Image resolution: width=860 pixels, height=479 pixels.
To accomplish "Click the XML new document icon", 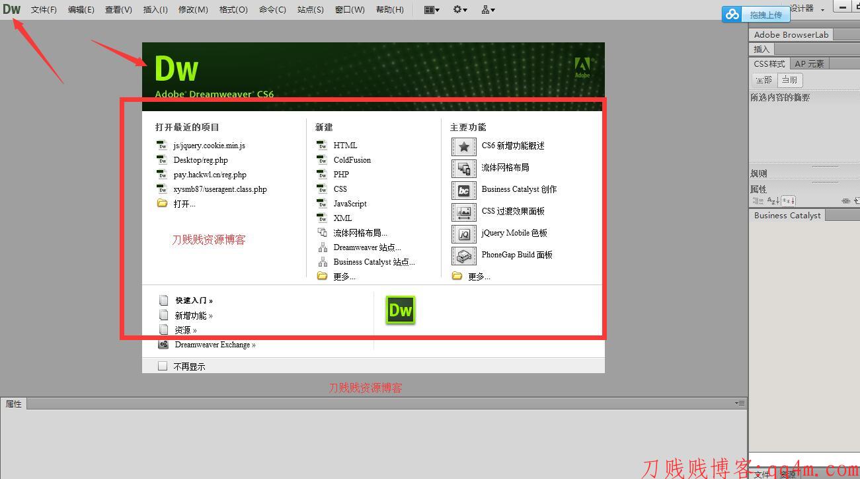I will [322, 218].
